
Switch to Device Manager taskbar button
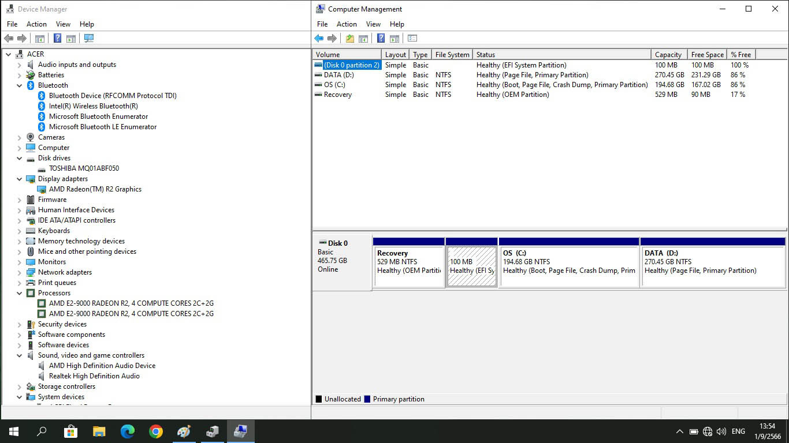click(212, 431)
